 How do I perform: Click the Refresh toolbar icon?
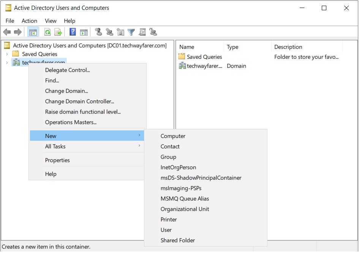pyautogui.click(x=47, y=32)
